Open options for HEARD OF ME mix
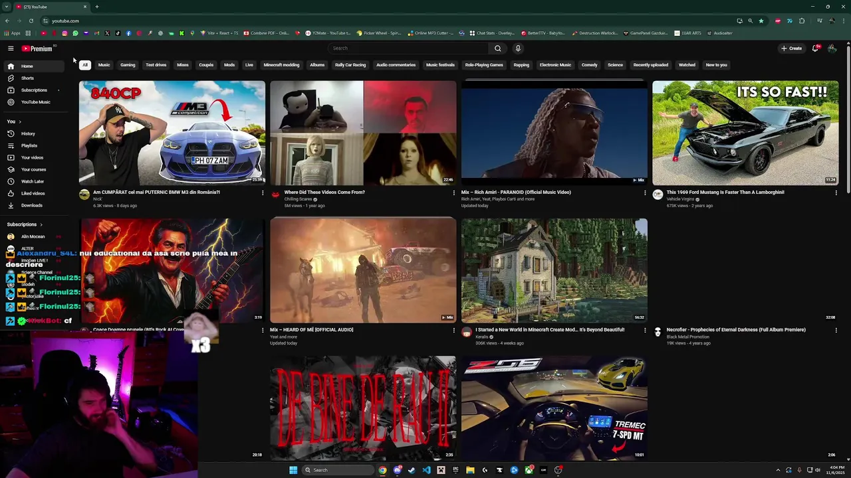This screenshot has width=851, height=478. pos(454,331)
